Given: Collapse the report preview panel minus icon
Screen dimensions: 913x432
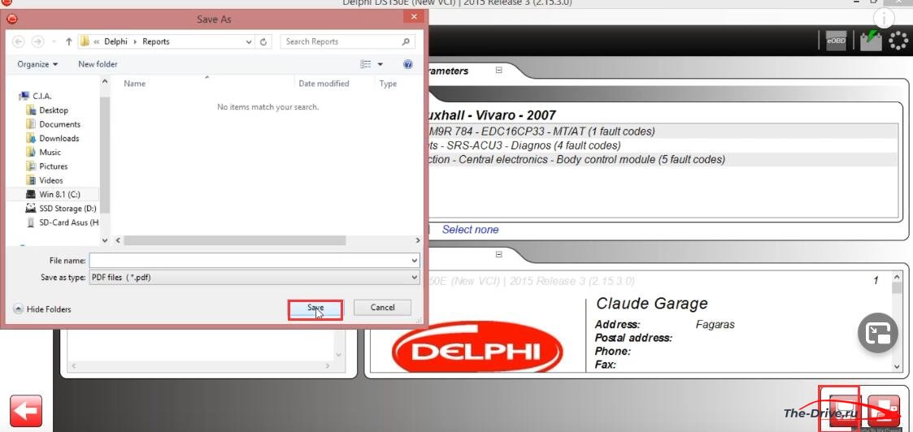Looking at the screenshot, I should point(499,255).
